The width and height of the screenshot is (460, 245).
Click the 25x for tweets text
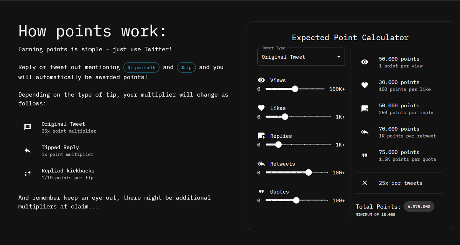401,183
